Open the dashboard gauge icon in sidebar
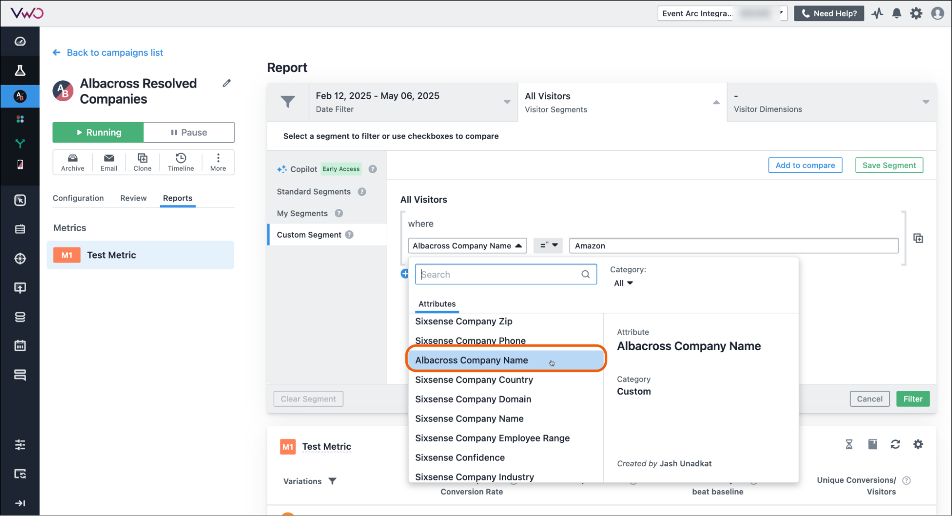The height and width of the screenshot is (516, 952). (20, 41)
